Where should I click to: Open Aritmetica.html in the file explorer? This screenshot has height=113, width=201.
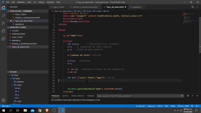pyautogui.click(x=18, y=34)
